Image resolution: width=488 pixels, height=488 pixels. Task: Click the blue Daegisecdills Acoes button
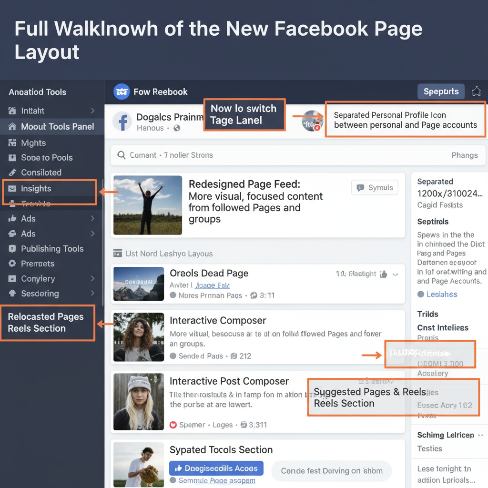point(216,468)
